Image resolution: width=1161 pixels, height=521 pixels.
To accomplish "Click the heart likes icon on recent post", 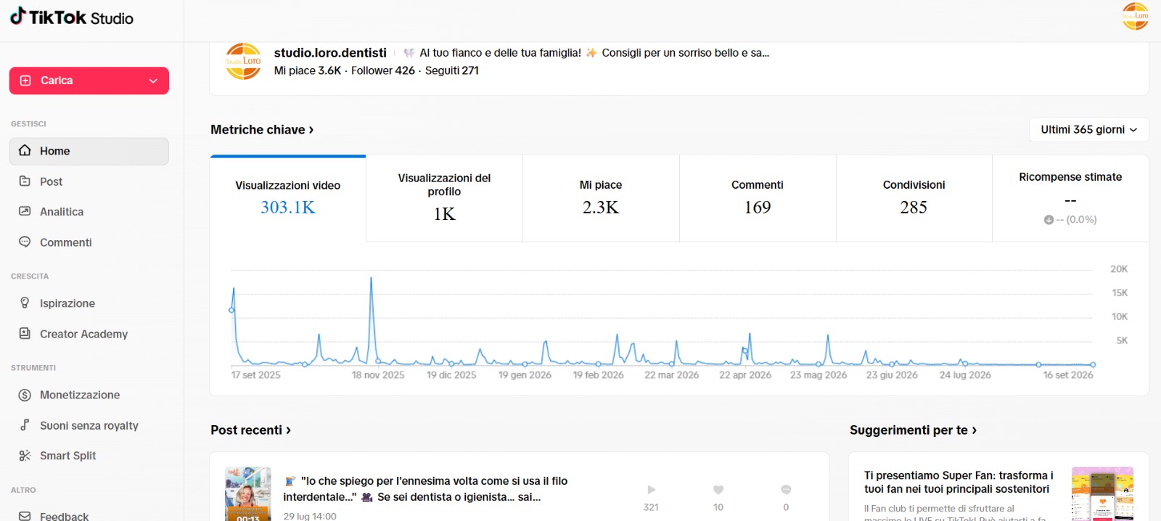I will (718, 490).
